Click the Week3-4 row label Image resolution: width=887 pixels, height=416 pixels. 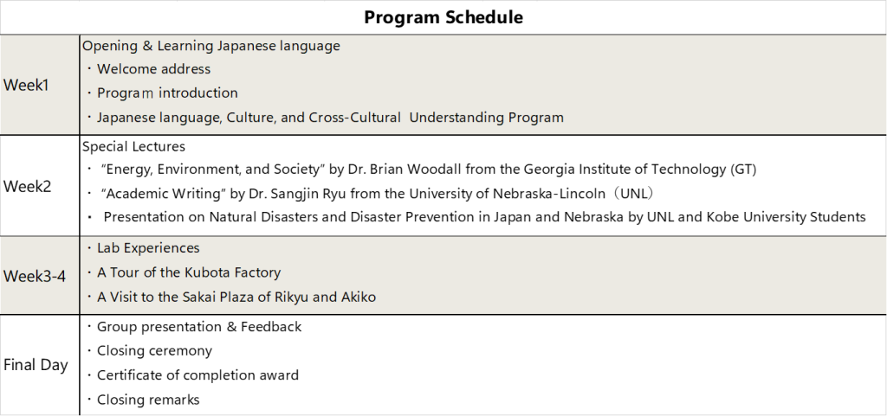coord(35,277)
